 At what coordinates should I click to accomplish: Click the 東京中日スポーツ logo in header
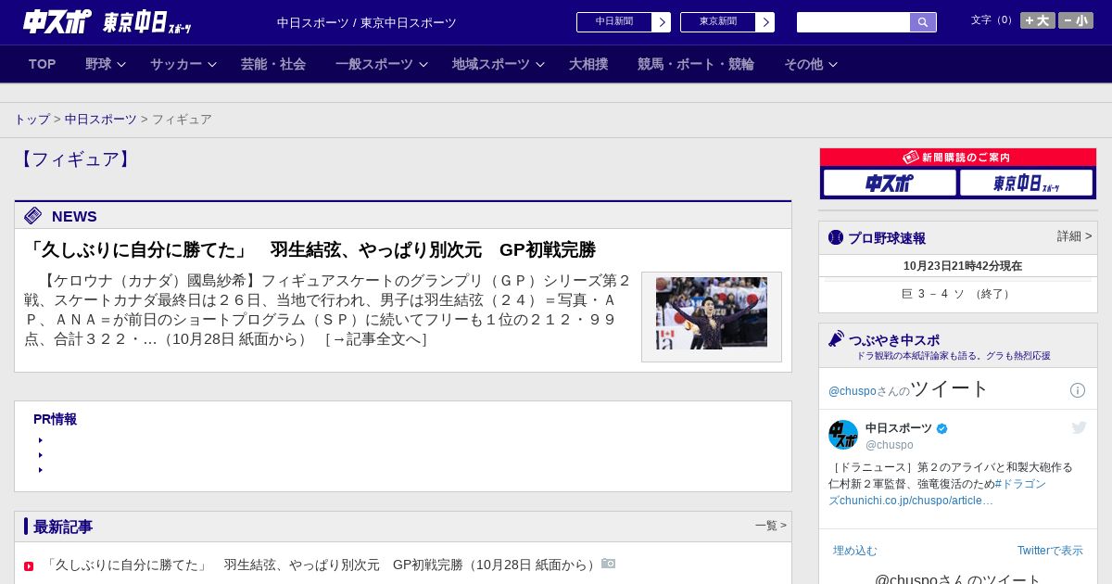pos(146,22)
